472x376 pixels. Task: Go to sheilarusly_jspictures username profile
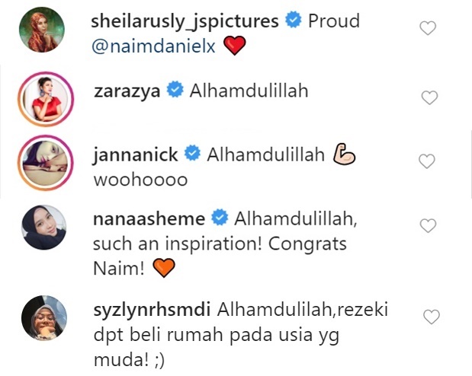click(185, 21)
